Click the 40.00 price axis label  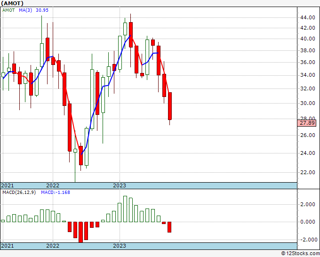[x=307, y=39]
